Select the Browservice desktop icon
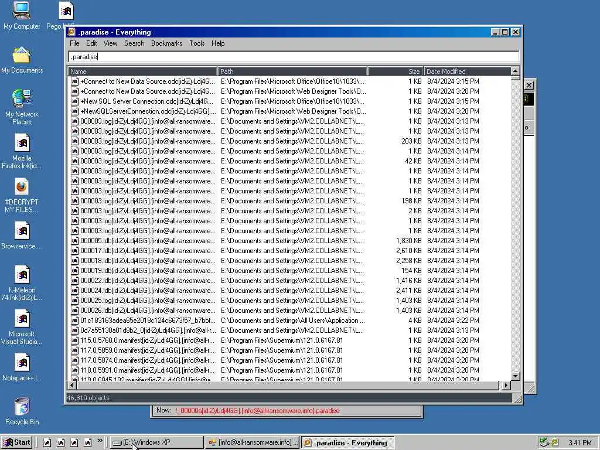This screenshot has height=450, width=600. (22, 236)
